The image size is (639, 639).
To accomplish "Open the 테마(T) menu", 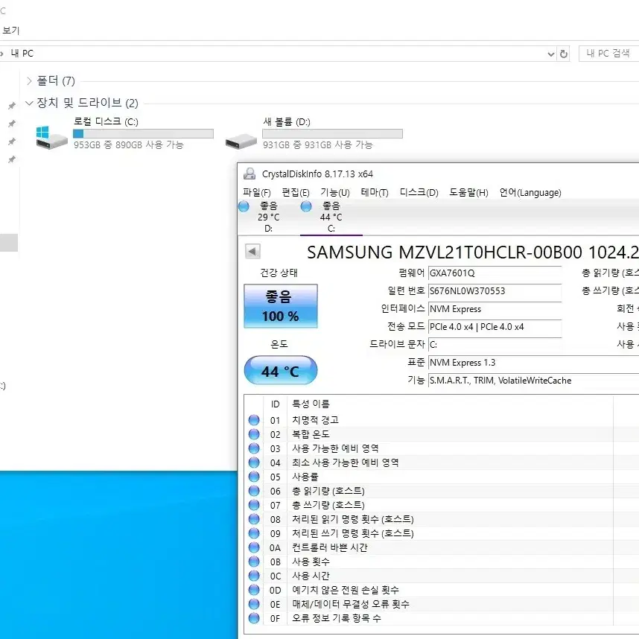I will tap(375, 192).
